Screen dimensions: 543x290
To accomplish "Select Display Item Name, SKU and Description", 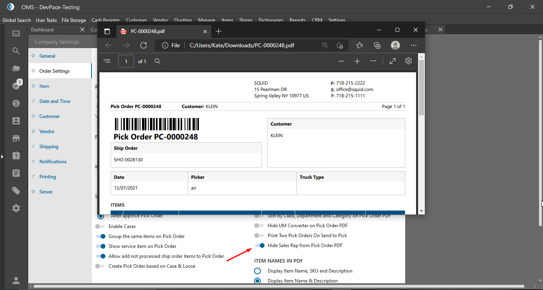I will [257, 271].
